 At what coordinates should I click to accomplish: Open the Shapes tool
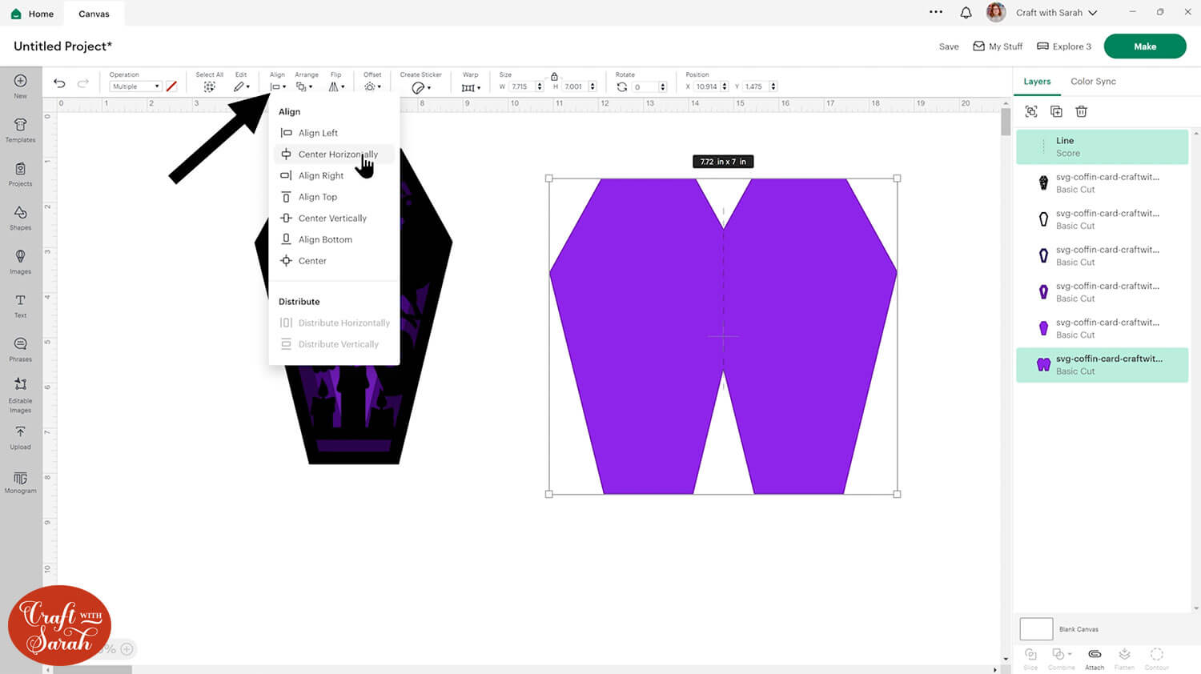[20, 217]
